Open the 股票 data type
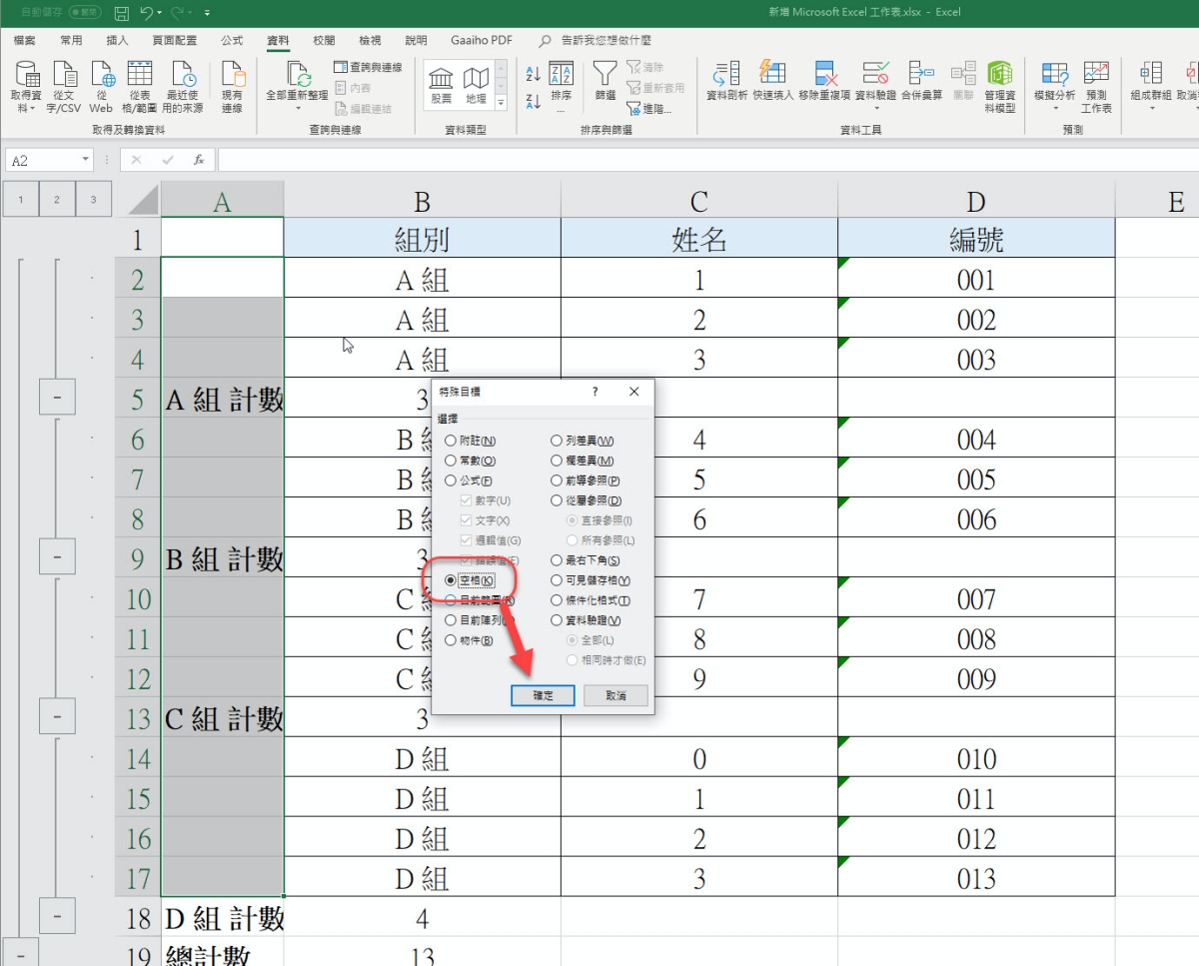 (x=441, y=78)
